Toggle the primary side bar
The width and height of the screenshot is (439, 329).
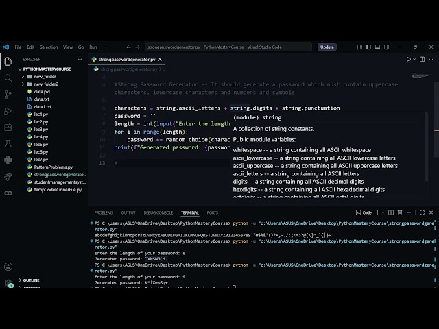pyautogui.click(x=369, y=47)
